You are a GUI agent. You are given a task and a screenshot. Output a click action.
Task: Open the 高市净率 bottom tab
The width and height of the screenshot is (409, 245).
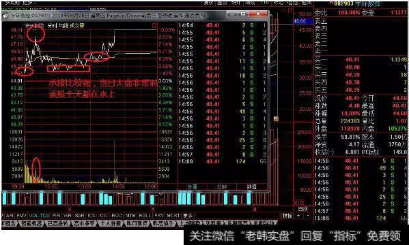(84, 223)
